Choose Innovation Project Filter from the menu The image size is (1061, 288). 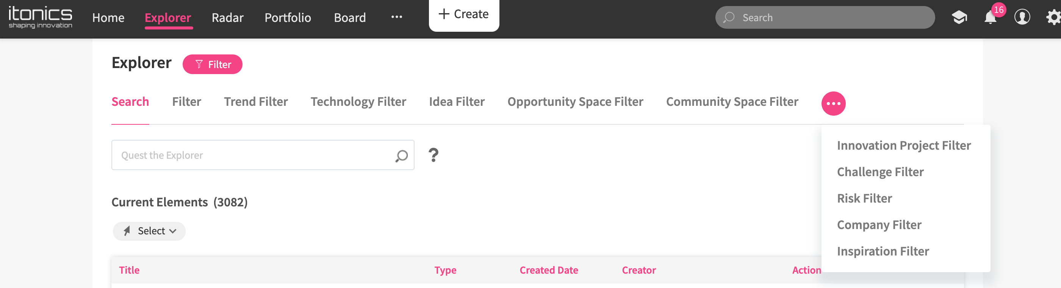pos(904,146)
